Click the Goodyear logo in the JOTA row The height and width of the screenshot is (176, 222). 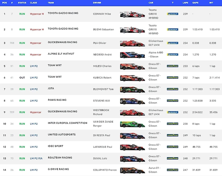[x=172, y=89]
